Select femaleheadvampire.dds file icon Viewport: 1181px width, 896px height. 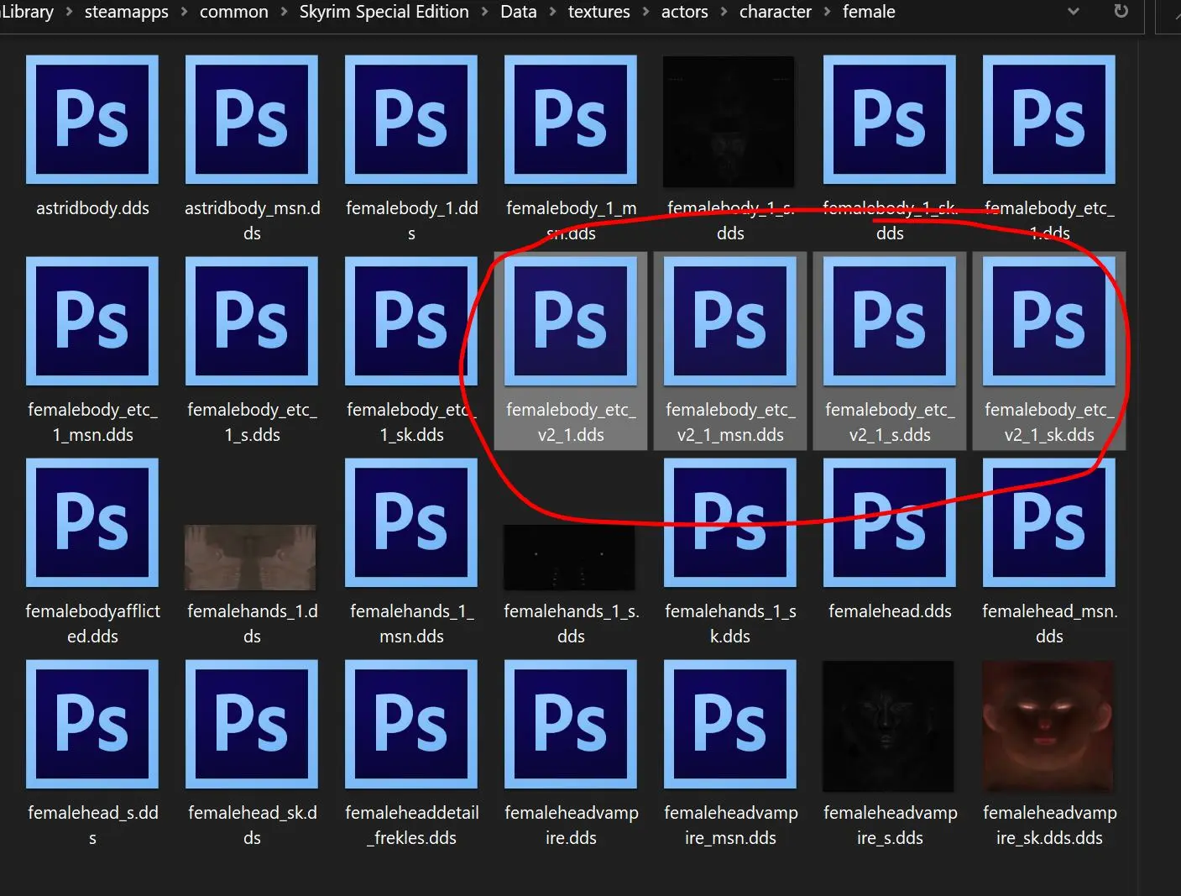[571, 724]
